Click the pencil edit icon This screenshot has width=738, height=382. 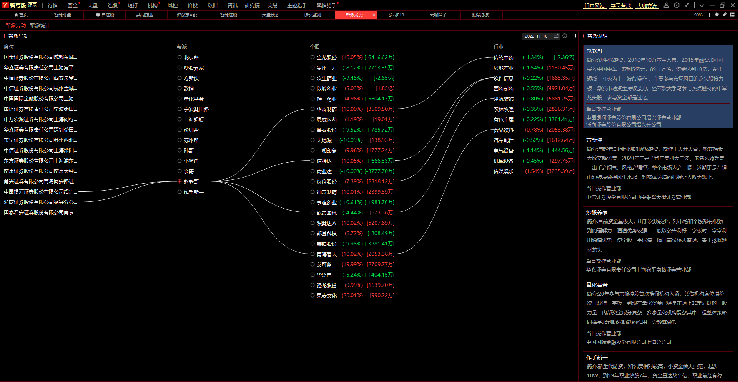(725, 15)
